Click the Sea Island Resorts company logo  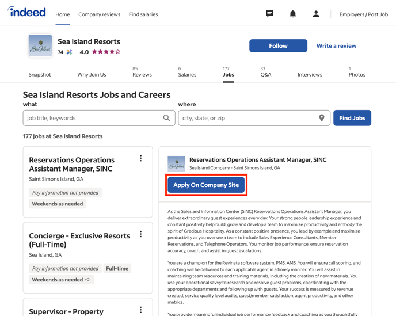(40, 46)
